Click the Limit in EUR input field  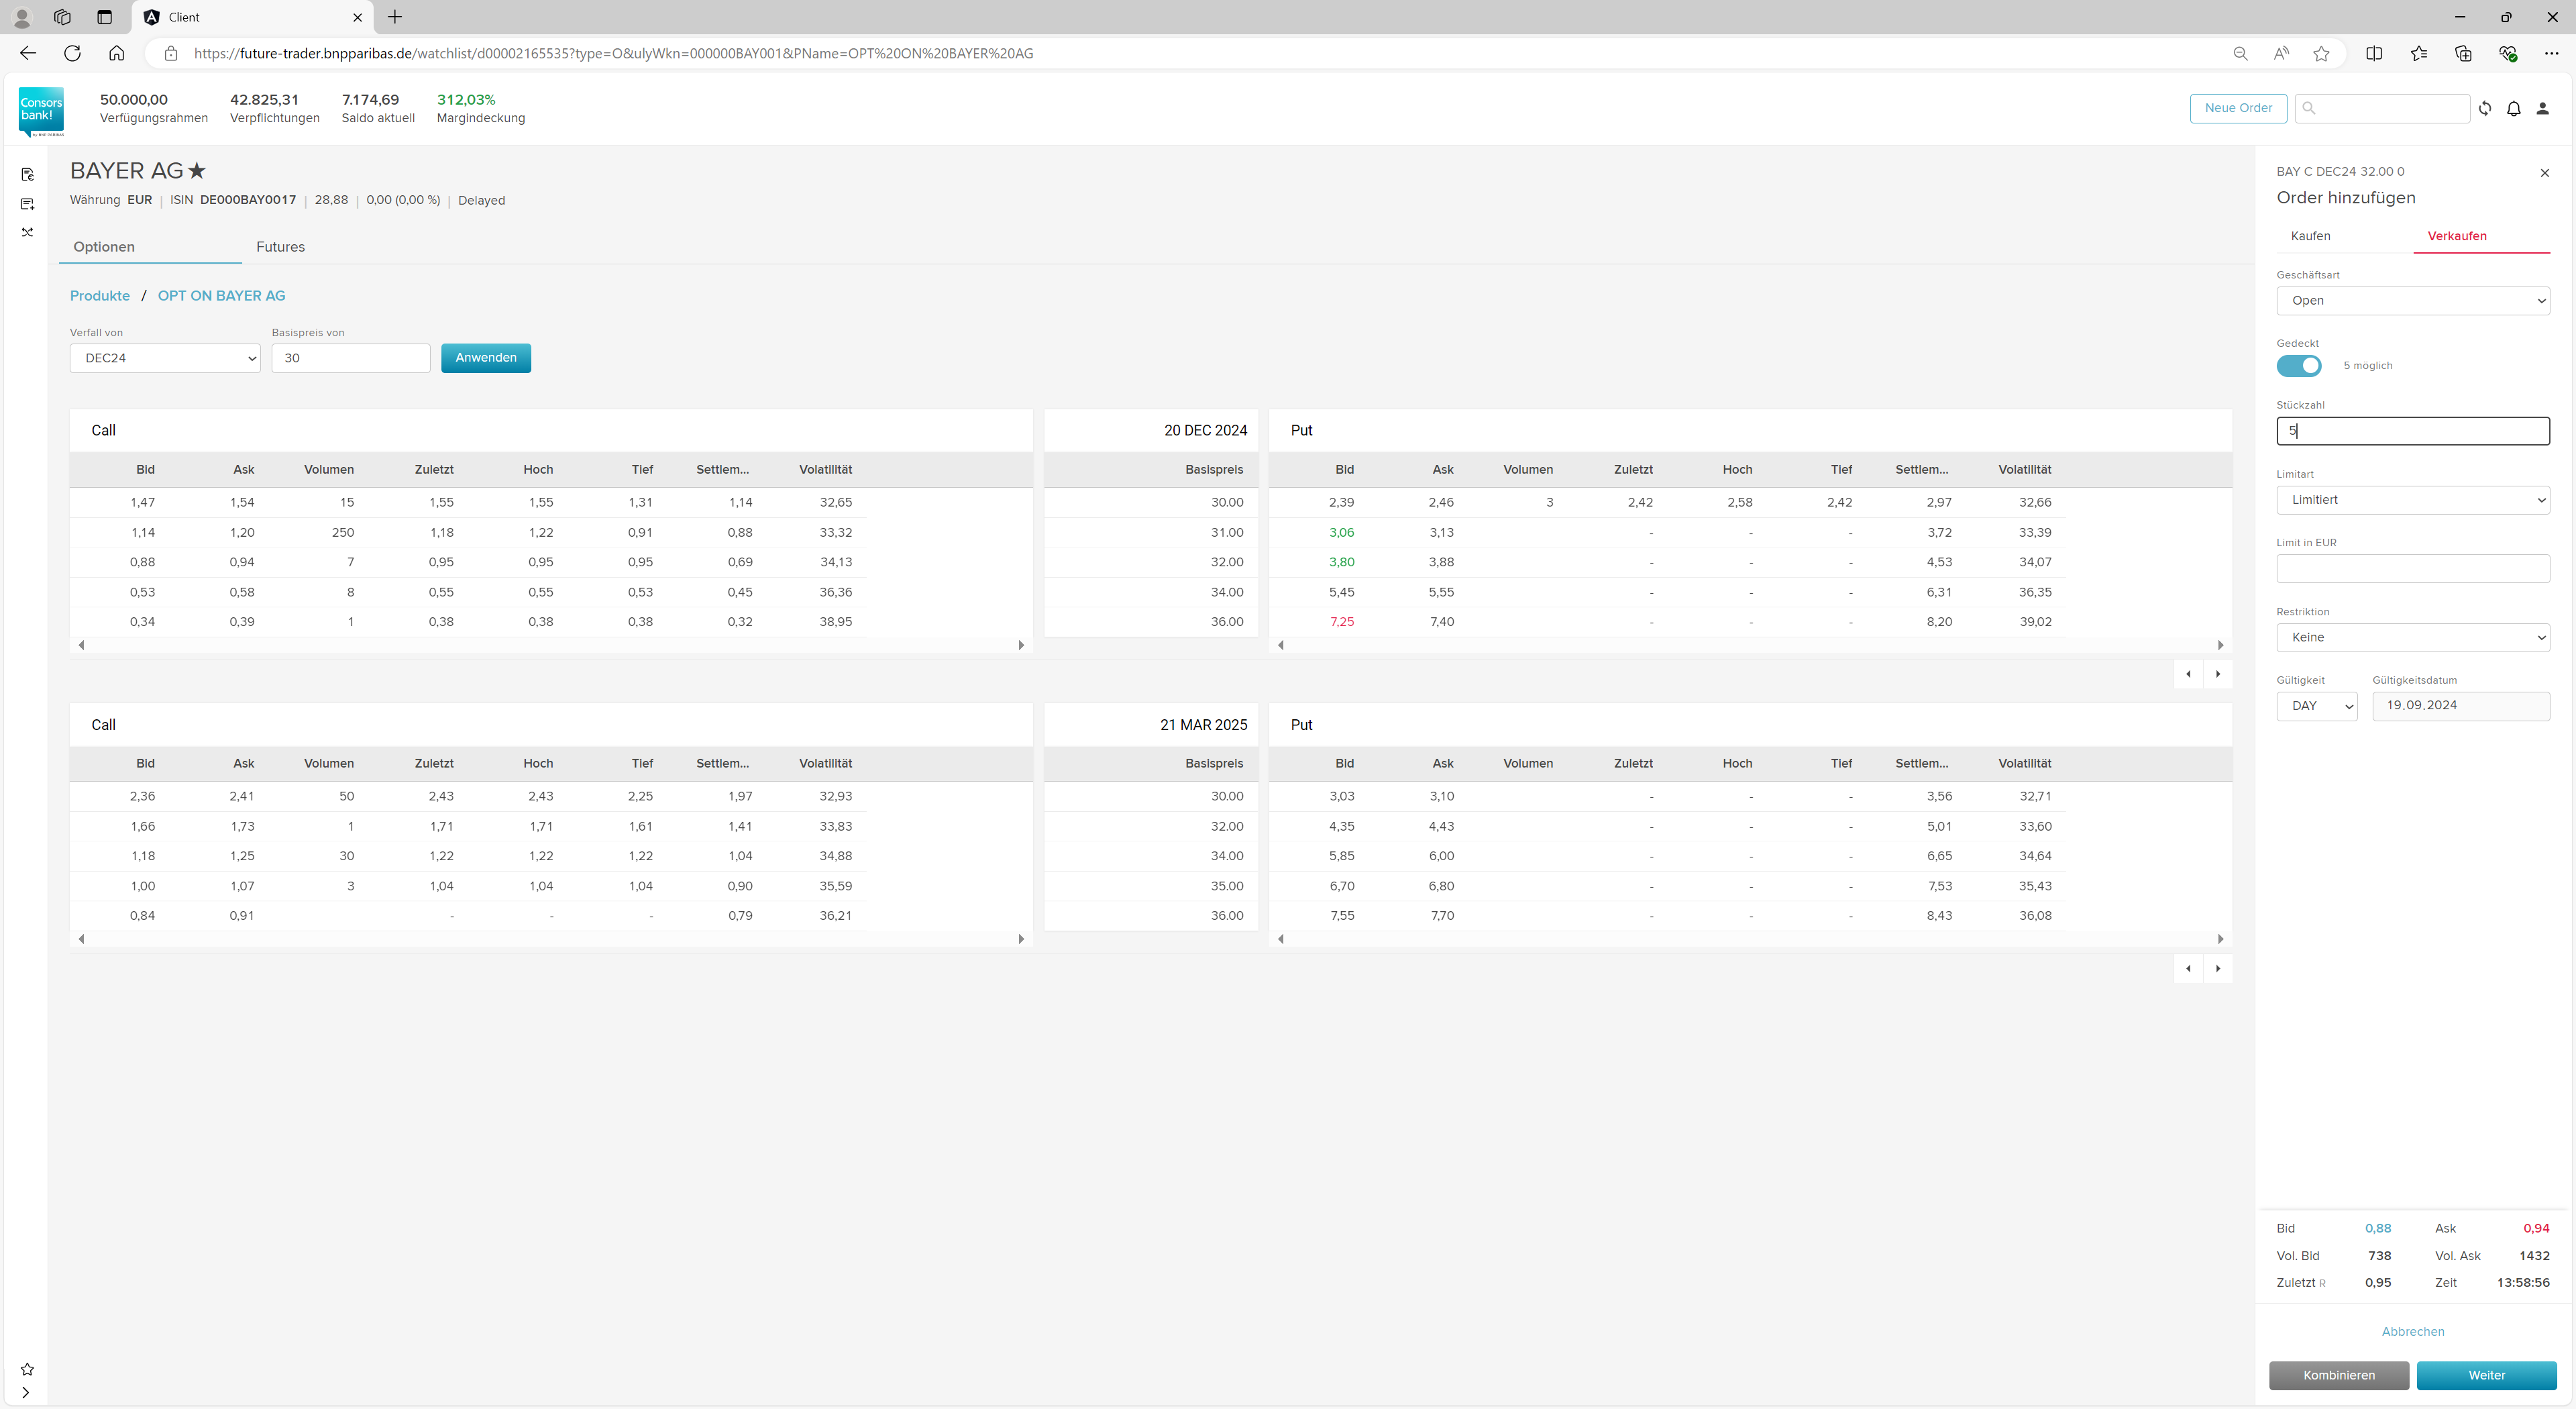(2413, 569)
